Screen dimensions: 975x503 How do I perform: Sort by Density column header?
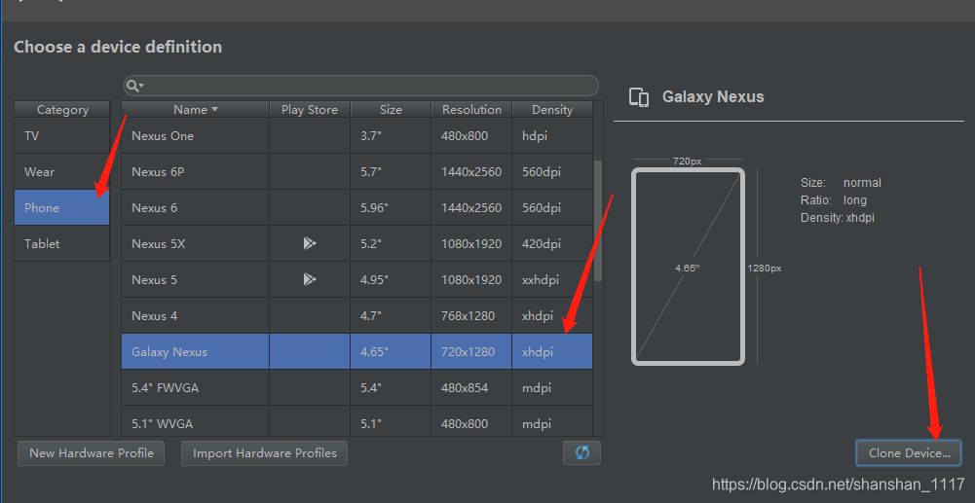[552, 109]
